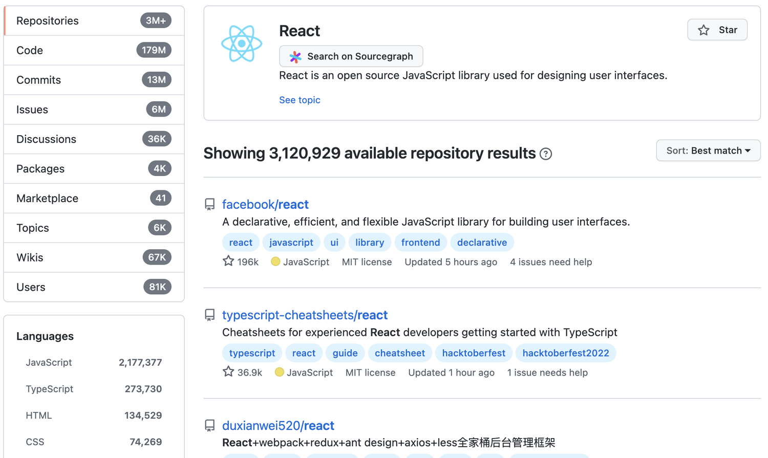This screenshot has height=458, width=768.
Task: Click the help icon beside repository results
Action: (x=546, y=154)
